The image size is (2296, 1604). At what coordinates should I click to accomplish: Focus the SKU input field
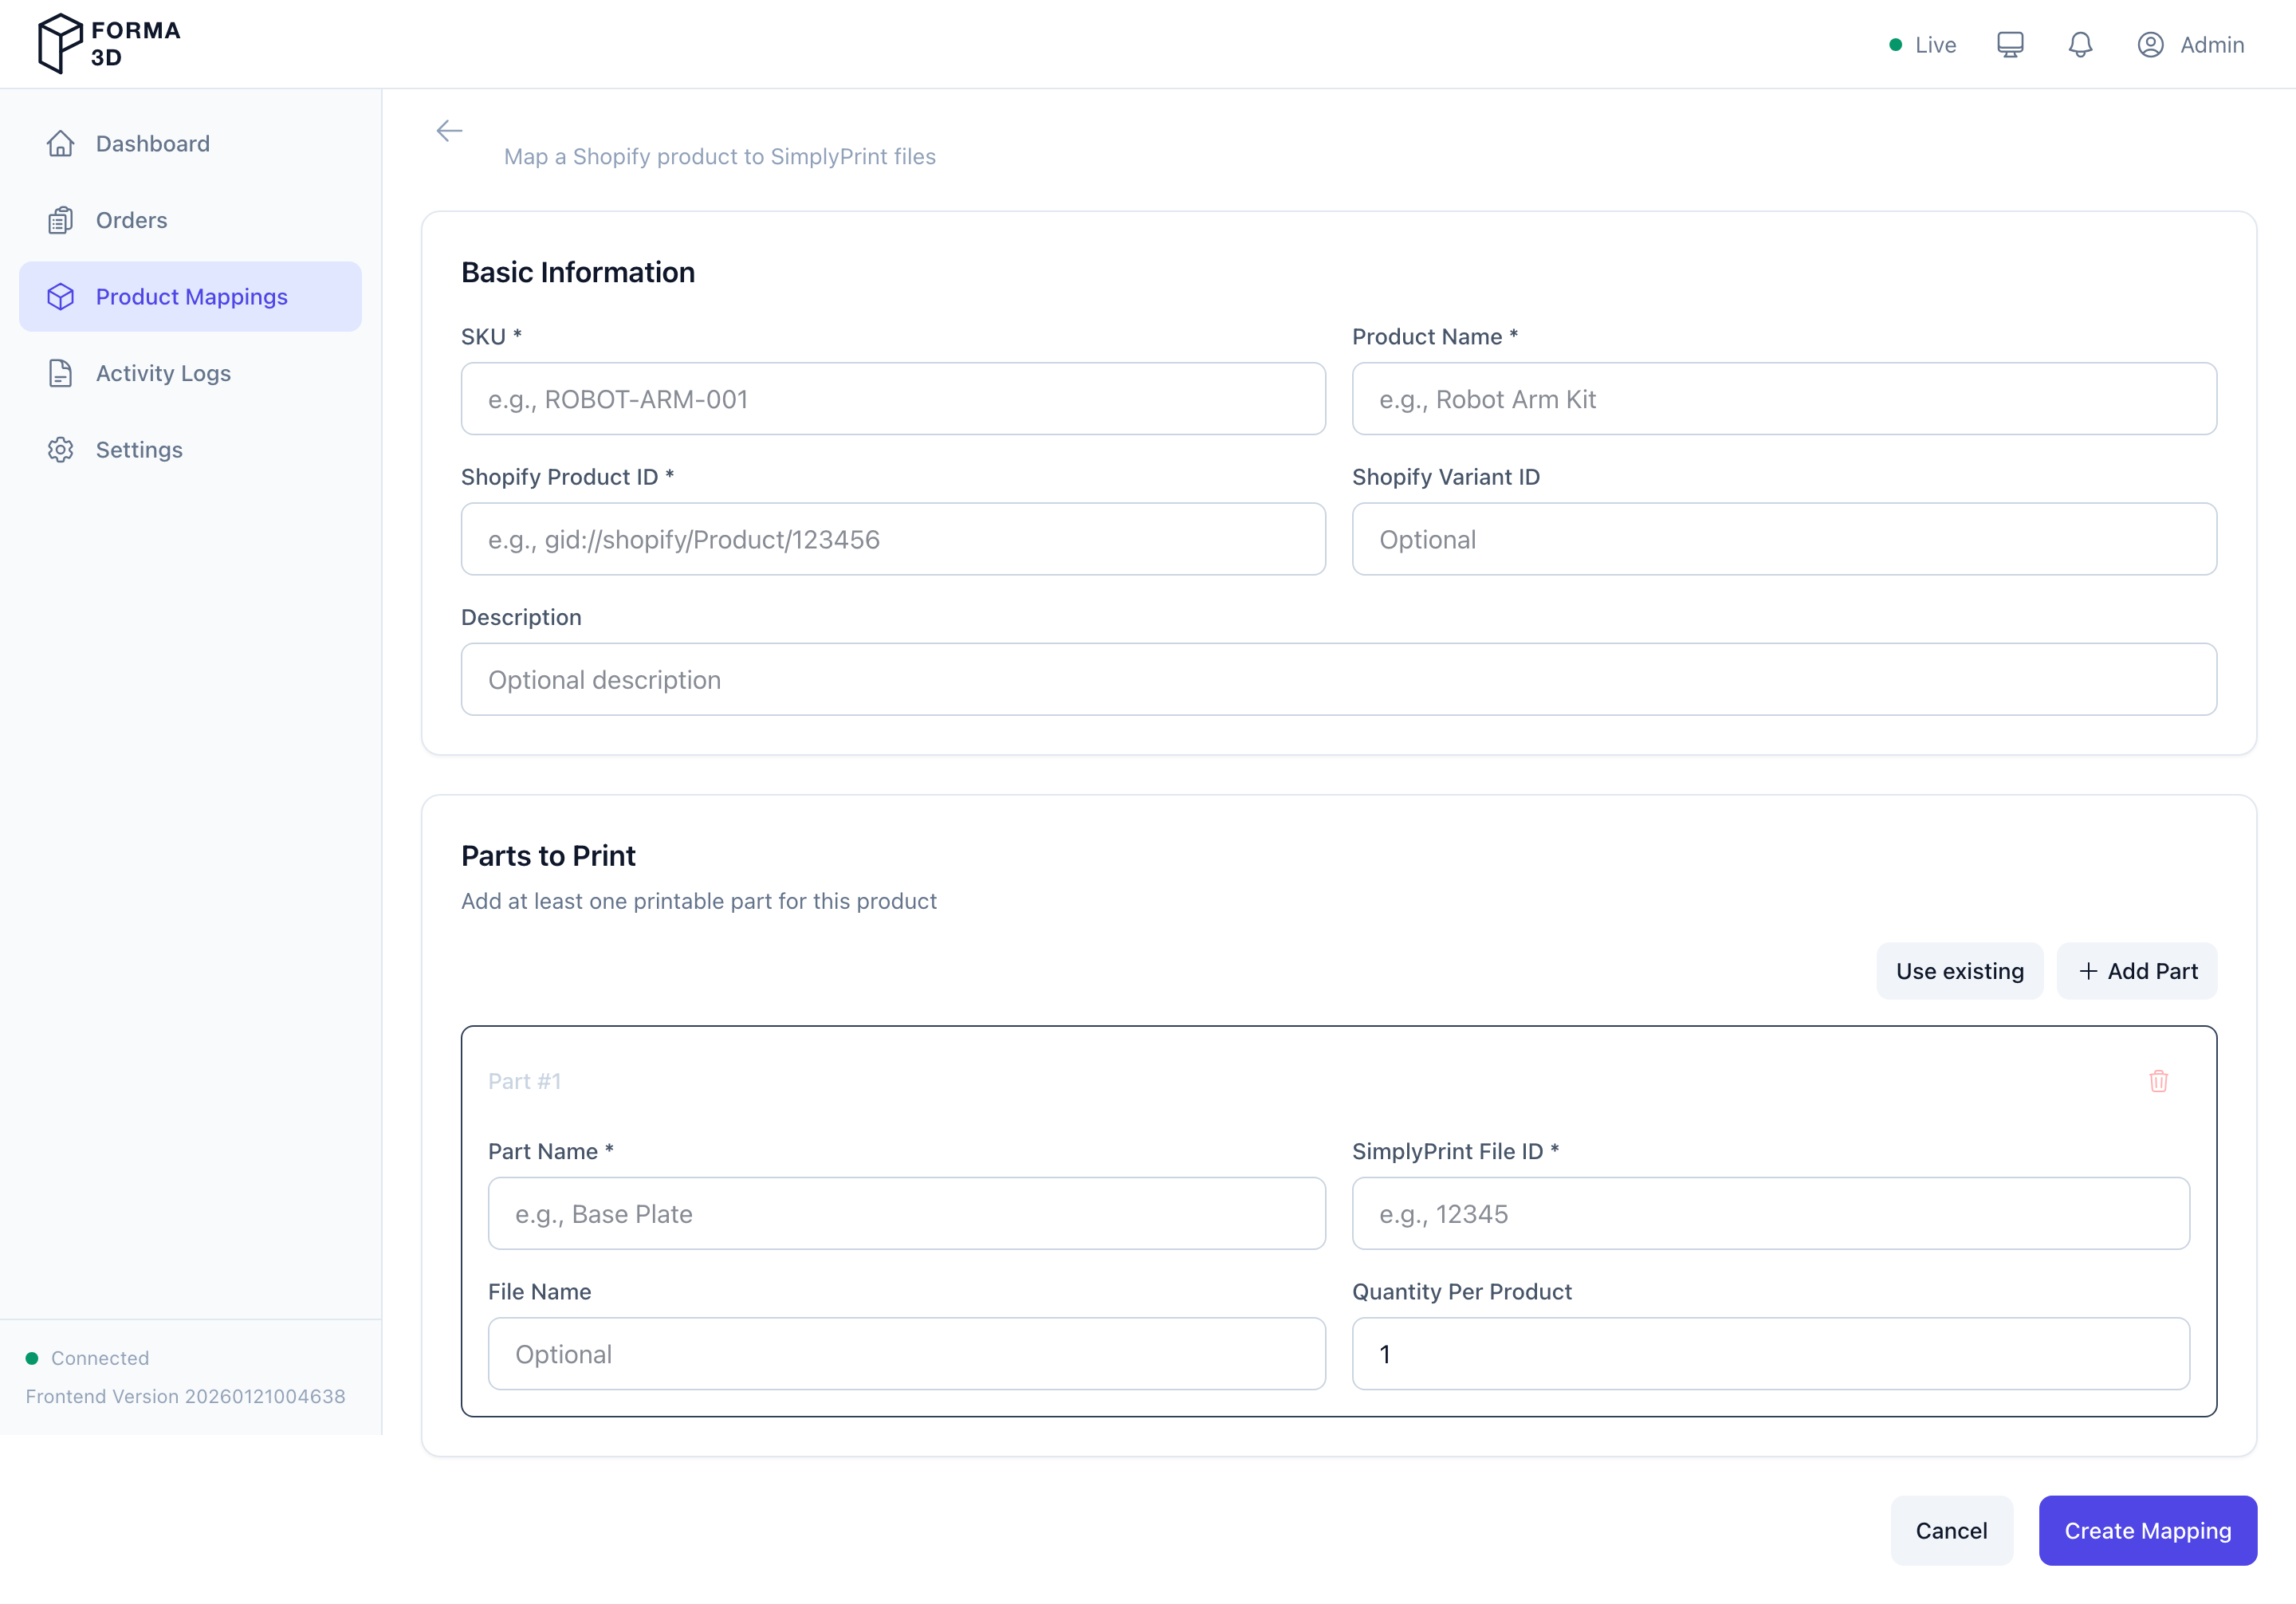[x=893, y=399]
